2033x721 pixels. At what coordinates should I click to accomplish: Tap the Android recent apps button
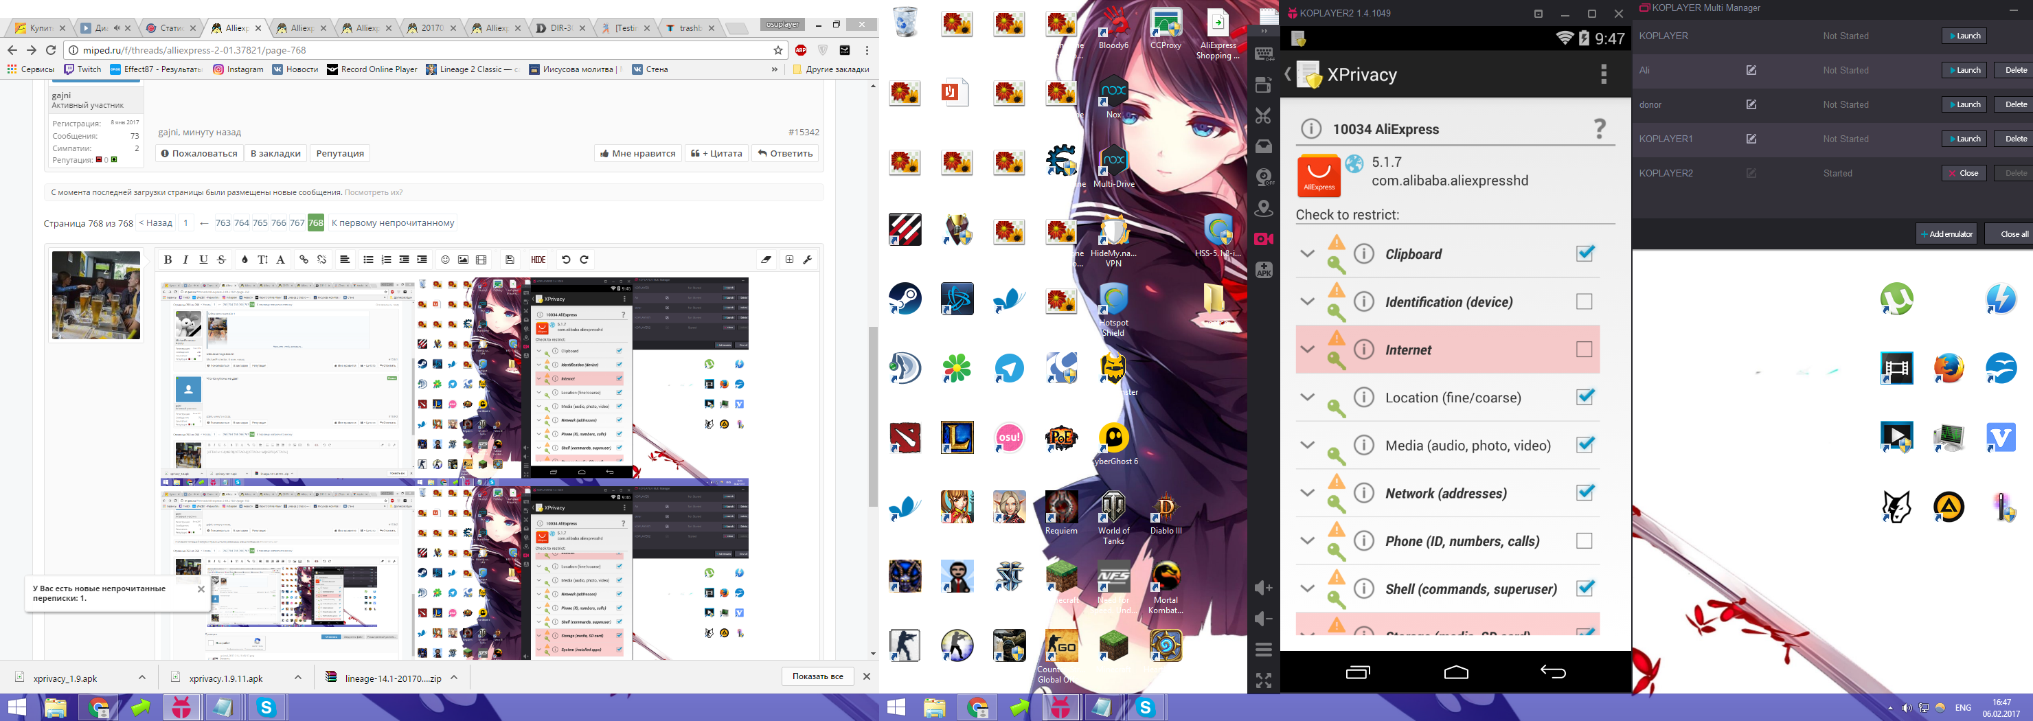point(1357,672)
